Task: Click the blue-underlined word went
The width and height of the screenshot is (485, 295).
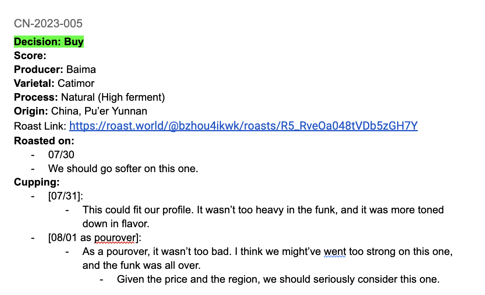Action: [x=335, y=251]
